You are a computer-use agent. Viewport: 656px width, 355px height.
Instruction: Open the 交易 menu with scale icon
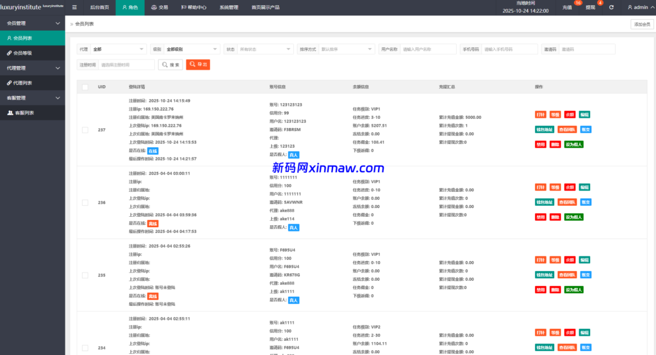pos(160,8)
